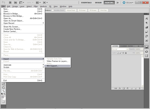Open the Layer menu
This screenshot has width=150, height=109.
coord(22,6)
